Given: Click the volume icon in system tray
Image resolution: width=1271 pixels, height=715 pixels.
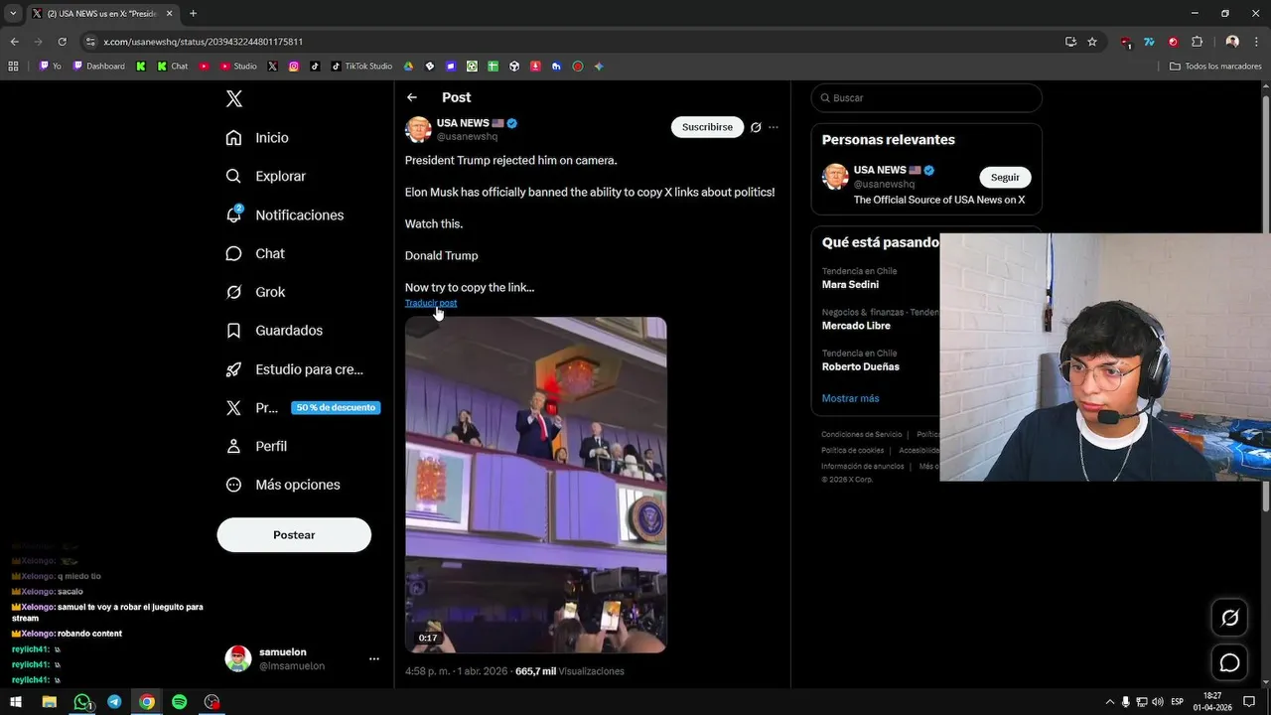Looking at the screenshot, I should (x=1158, y=702).
